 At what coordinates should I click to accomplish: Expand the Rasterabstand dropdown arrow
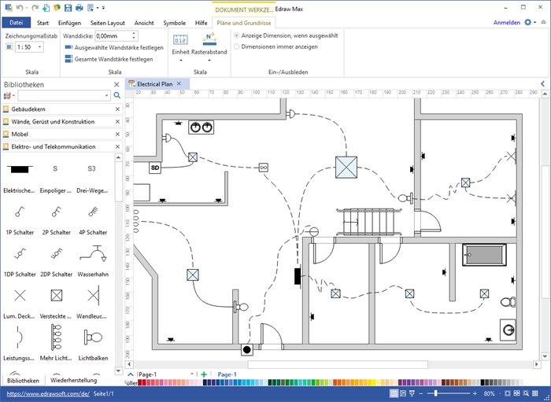click(x=209, y=60)
